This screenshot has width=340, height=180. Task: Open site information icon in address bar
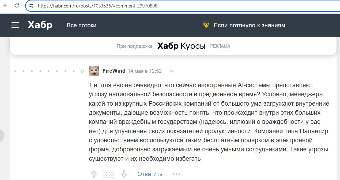pos(31,6)
